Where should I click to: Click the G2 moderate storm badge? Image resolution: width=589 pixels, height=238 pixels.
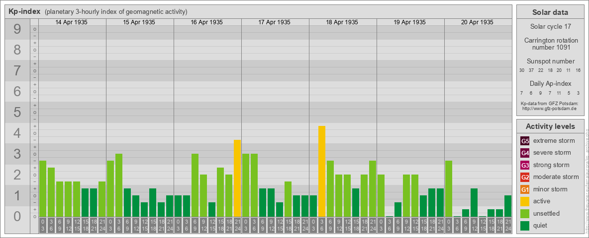(x=525, y=177)
